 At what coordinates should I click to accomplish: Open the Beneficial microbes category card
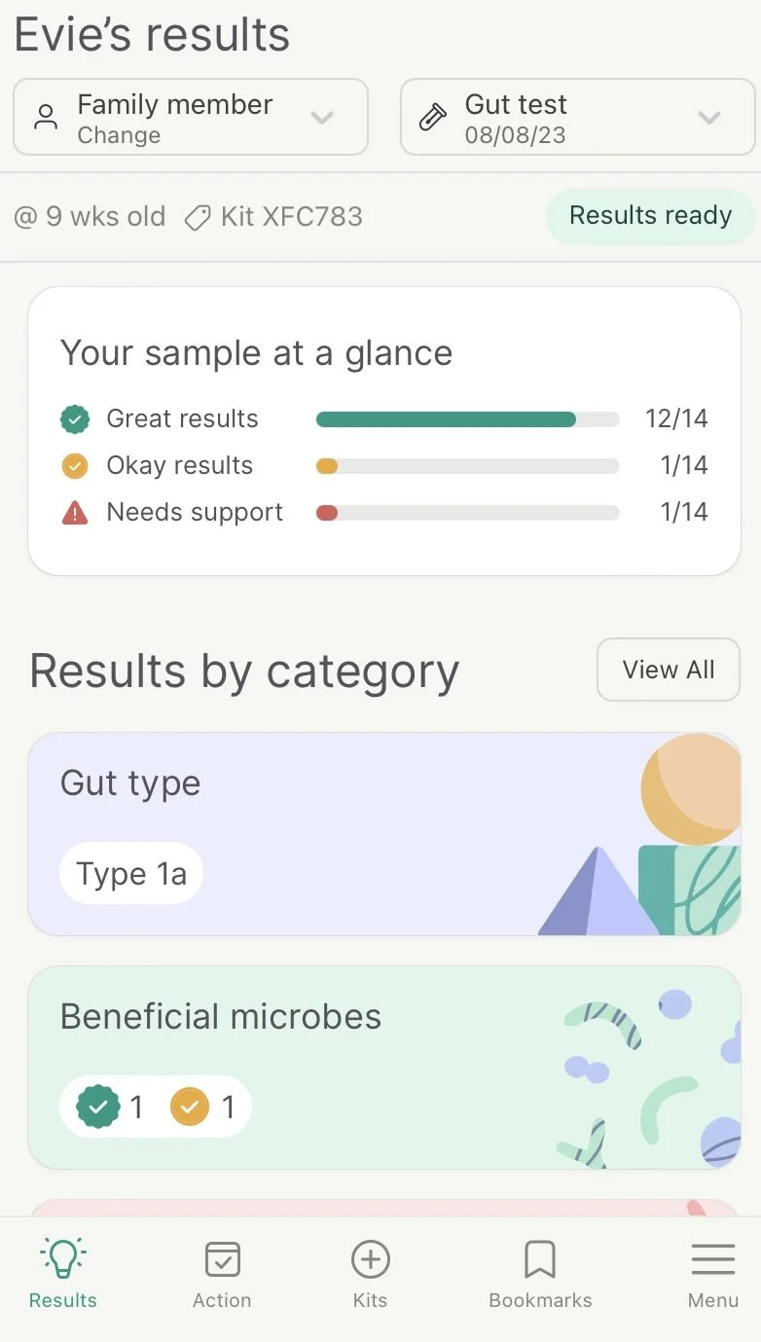coord(384,1068)
